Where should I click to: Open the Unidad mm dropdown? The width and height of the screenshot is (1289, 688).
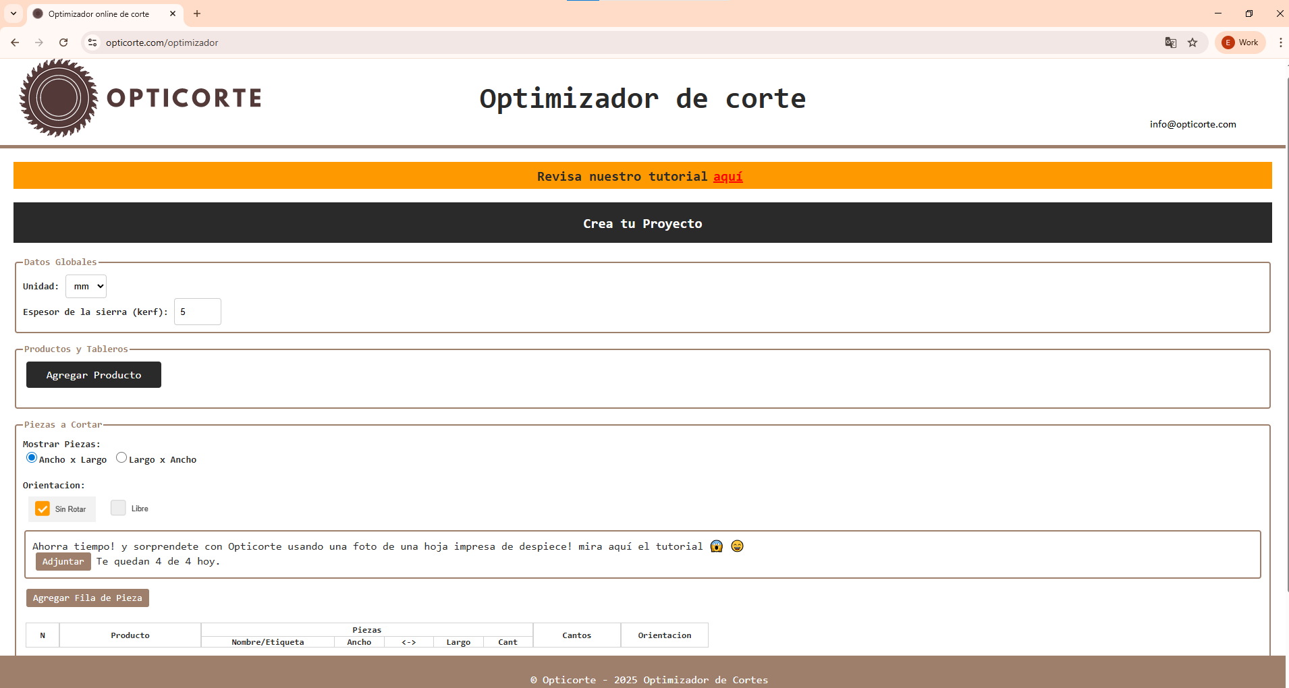point(86,286)
